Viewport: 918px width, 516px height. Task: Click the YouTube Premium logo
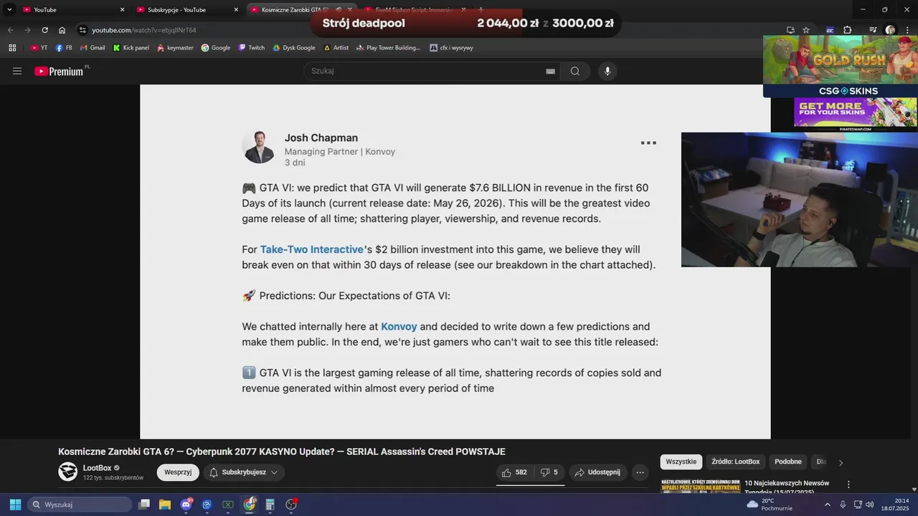[59, 71]
